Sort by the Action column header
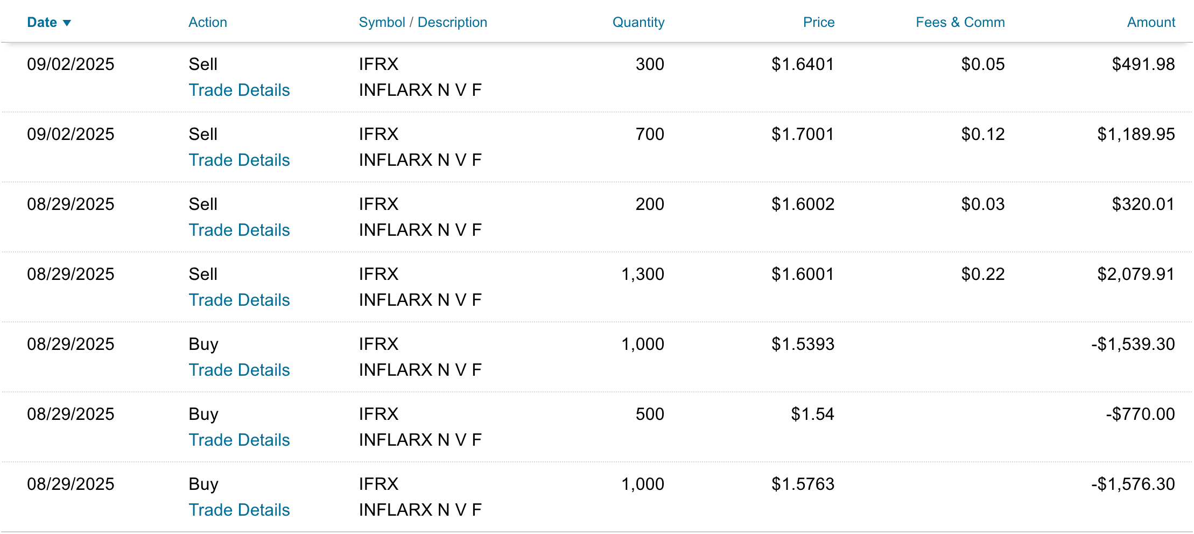Viewport: 1194px width, 534px height. click(207, 23)
